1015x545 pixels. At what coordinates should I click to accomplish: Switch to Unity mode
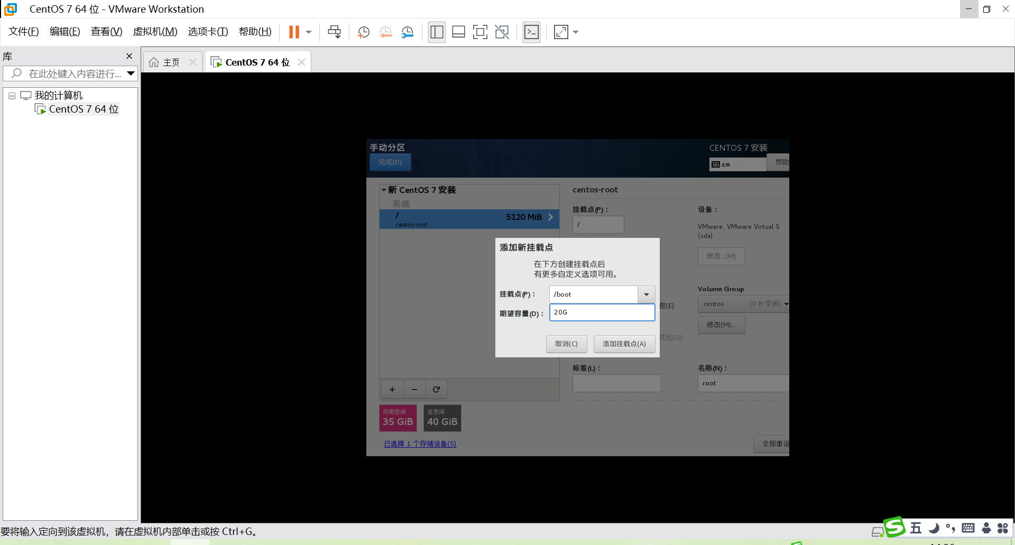[502, 32]
